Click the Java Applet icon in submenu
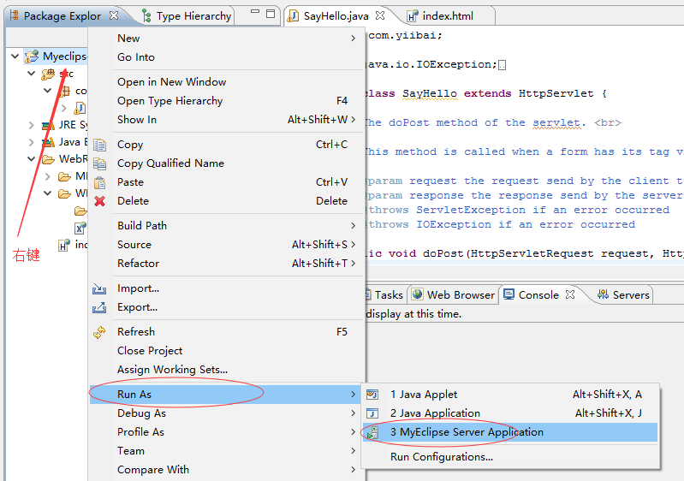 coord(372,395)
